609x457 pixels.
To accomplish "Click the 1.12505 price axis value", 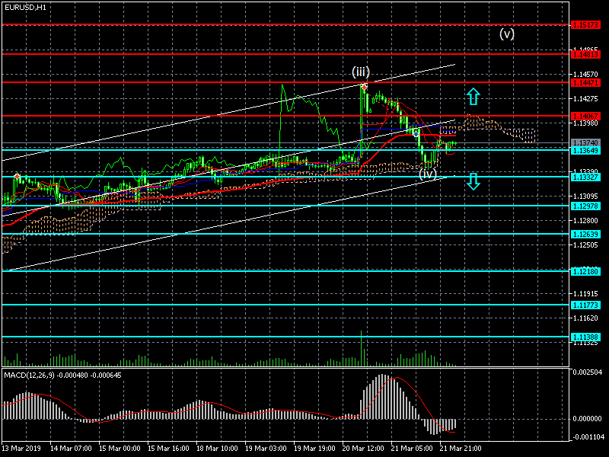I will 585,244.
